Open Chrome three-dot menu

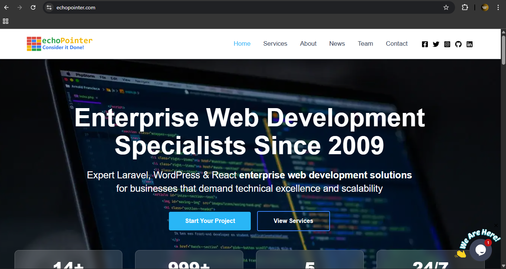click(x=498, y=7)
